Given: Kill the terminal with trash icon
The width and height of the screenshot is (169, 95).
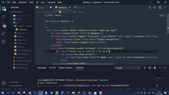Looking at the screenshot, I should 155,68.
